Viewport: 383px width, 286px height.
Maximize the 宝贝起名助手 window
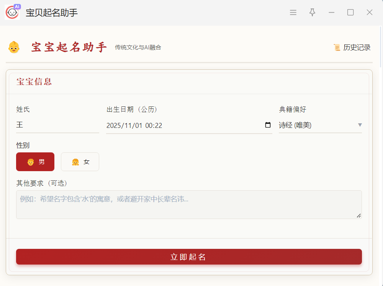350,13
